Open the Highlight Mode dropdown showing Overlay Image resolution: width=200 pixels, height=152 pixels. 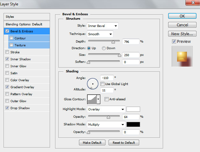point(106,109)
